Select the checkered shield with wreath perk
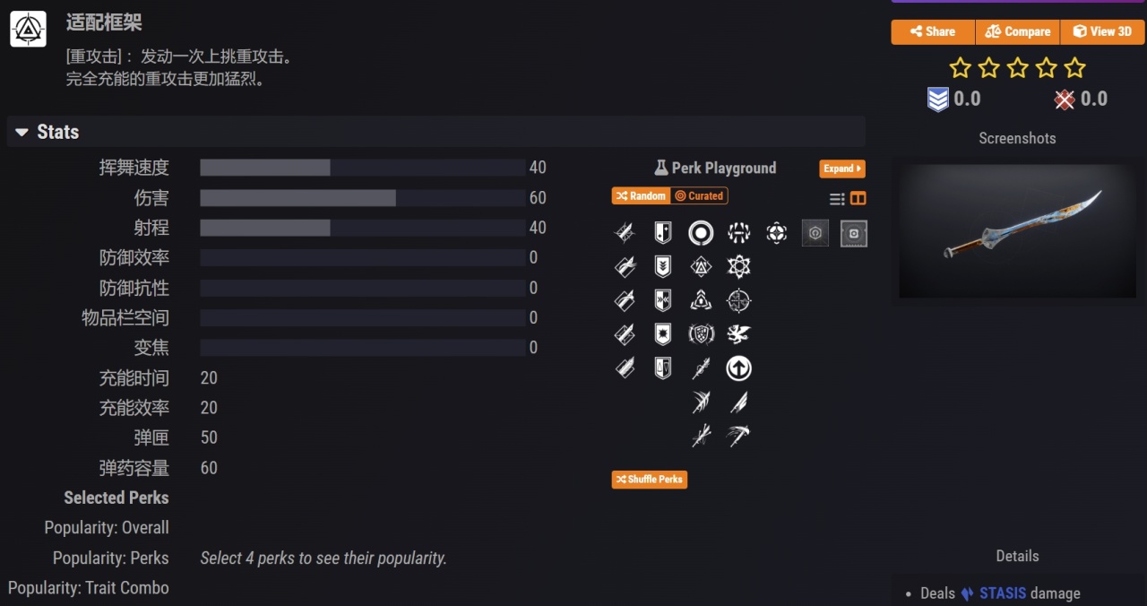Screen dimensions: 1147x606 pyautogui.click(x=701, y=334)
